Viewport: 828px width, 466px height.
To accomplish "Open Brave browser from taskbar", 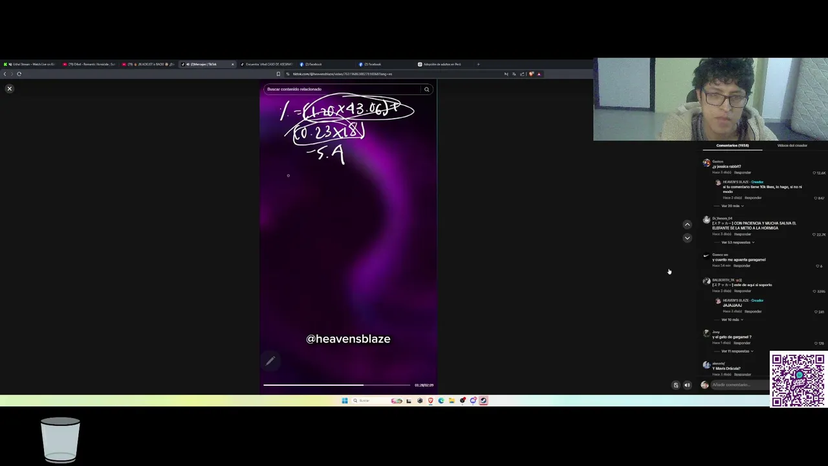I will pos(430,401).
